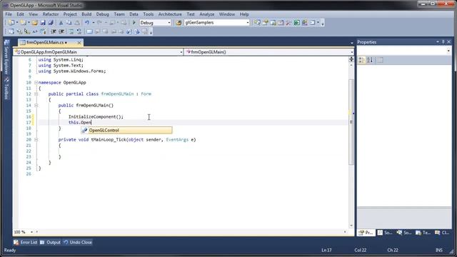Screen dimensions: 457x257
Task: Open the Error List panel tab
Action: click(26, 243)
